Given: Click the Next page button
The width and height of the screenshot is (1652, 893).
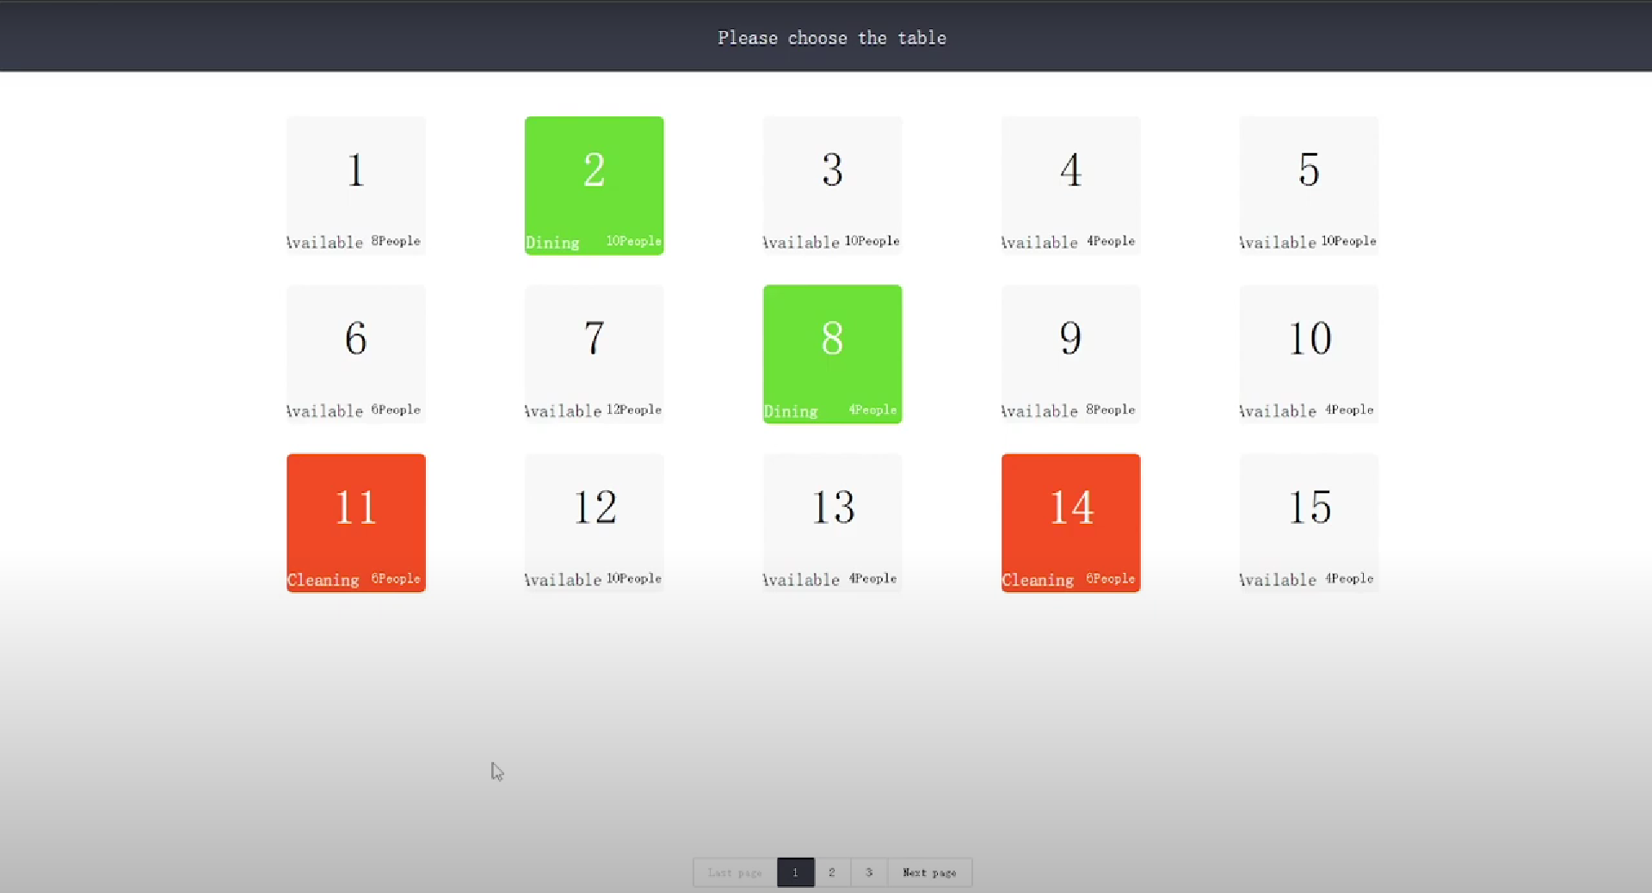Looking at the screenshot, I should coord(930,872).
